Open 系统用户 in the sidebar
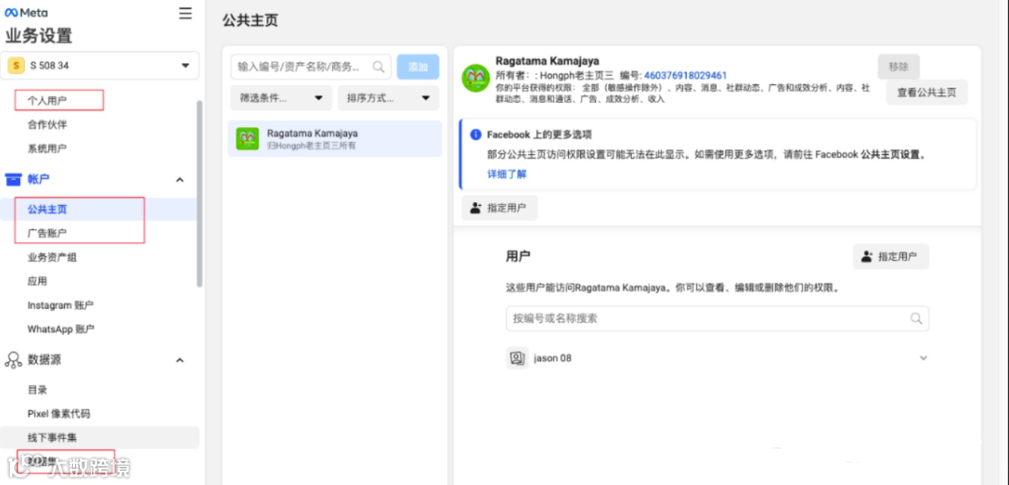 [x=48, y=149]
